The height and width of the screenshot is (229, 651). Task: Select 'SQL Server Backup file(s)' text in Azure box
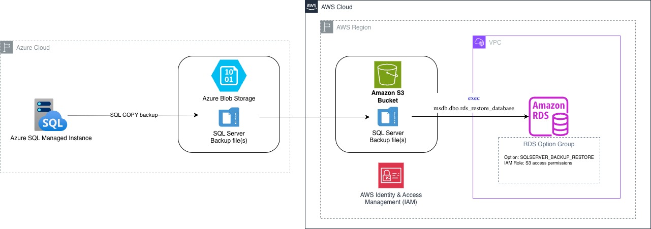click(229, 137)
